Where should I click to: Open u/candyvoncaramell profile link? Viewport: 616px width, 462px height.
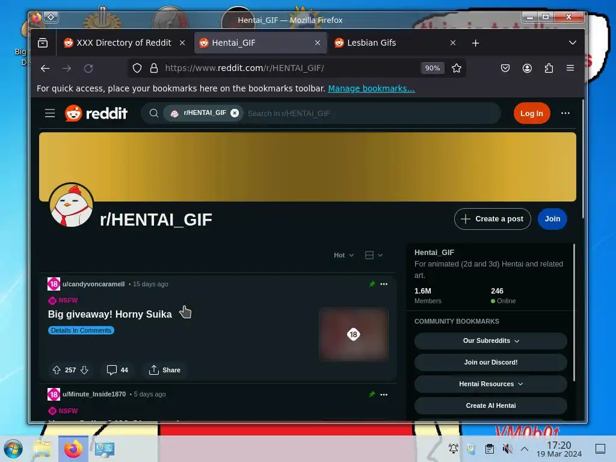[x=93, y=284]
